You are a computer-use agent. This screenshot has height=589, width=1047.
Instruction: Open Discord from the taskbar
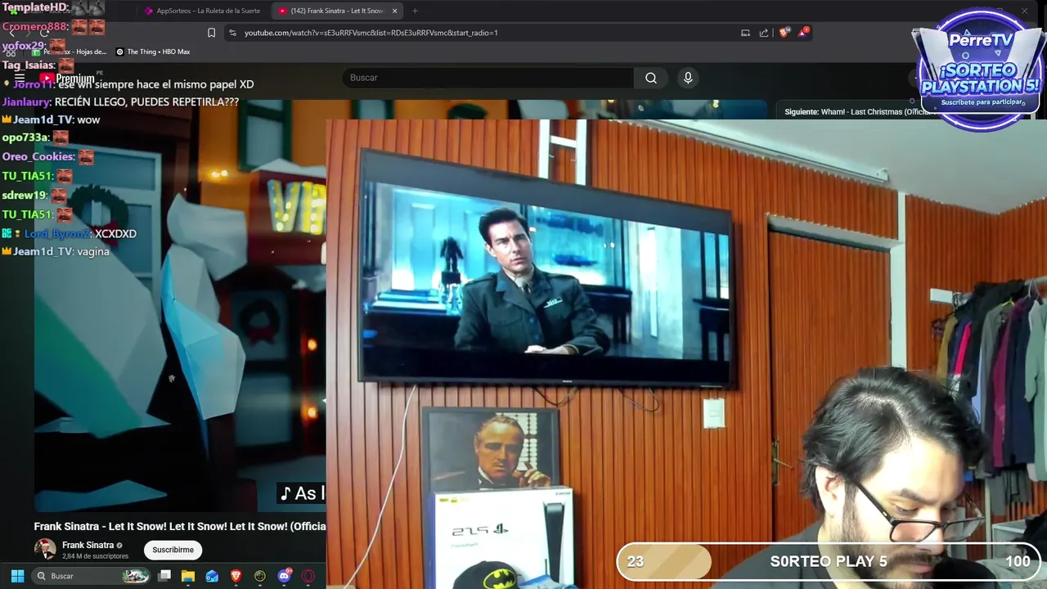[x=285, y=576]
